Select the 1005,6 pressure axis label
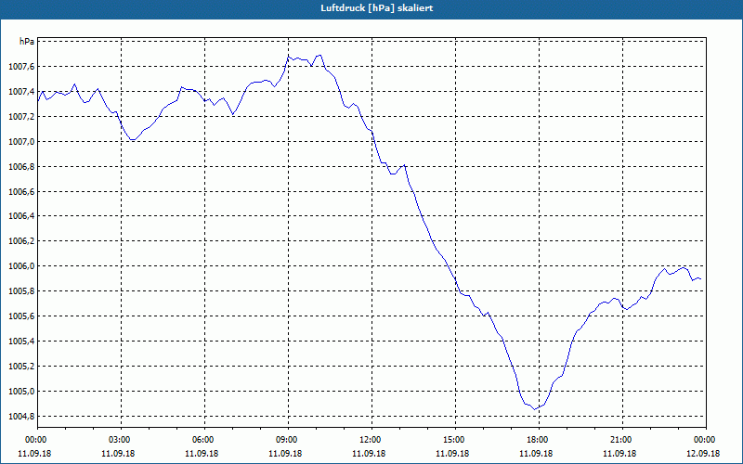 pos(21,316)
